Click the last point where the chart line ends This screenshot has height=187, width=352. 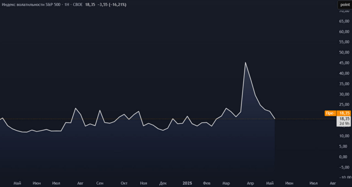(x=275, y=119)
